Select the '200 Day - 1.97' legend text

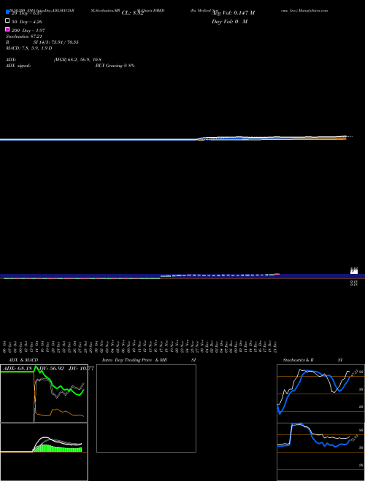click(x=29, y=31)
